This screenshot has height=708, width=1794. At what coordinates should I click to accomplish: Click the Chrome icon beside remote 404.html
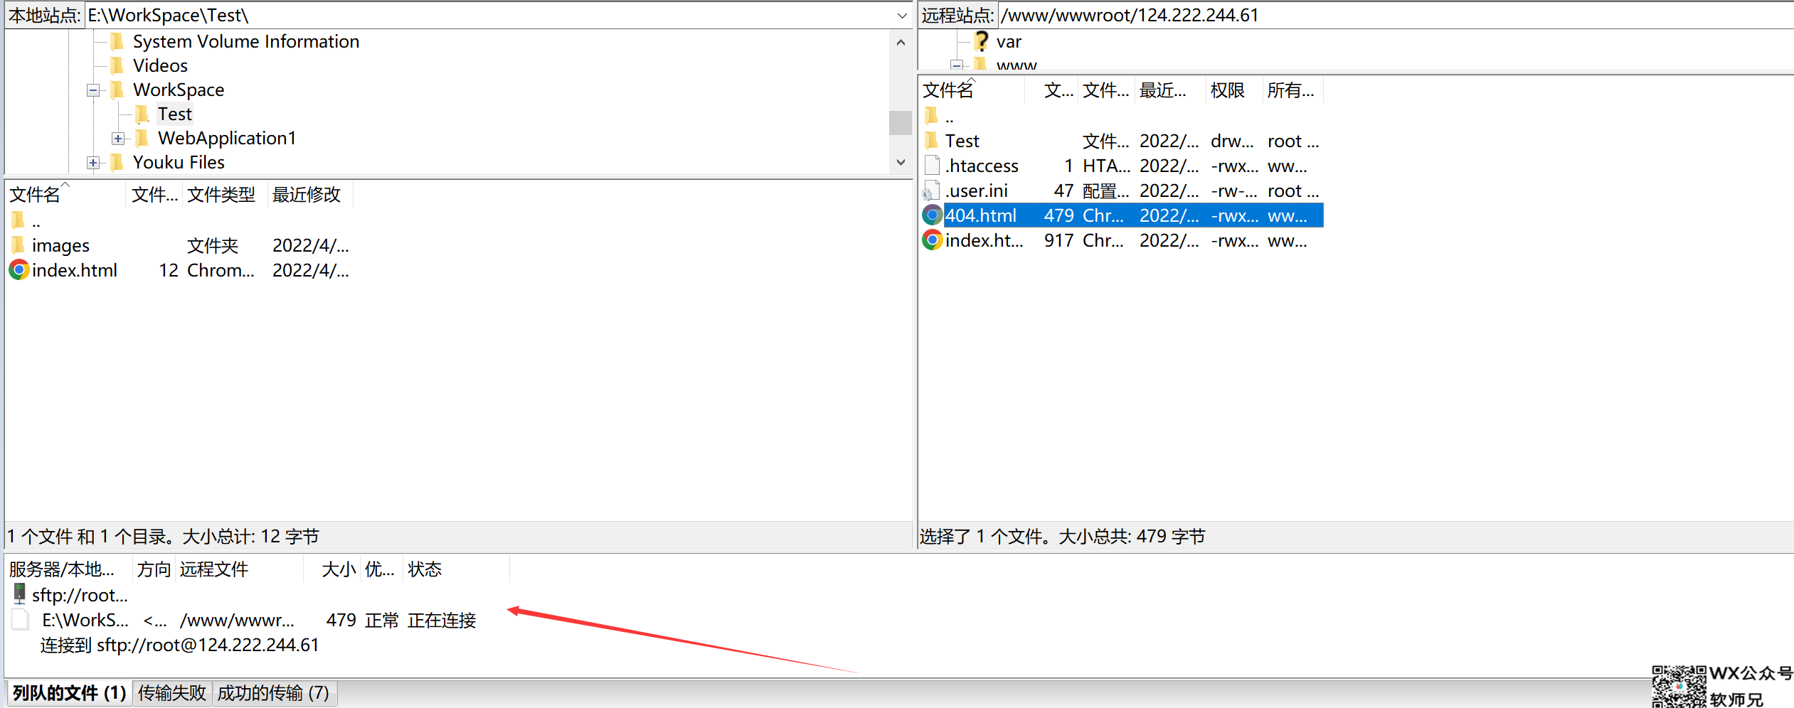[x=932, y=215]
